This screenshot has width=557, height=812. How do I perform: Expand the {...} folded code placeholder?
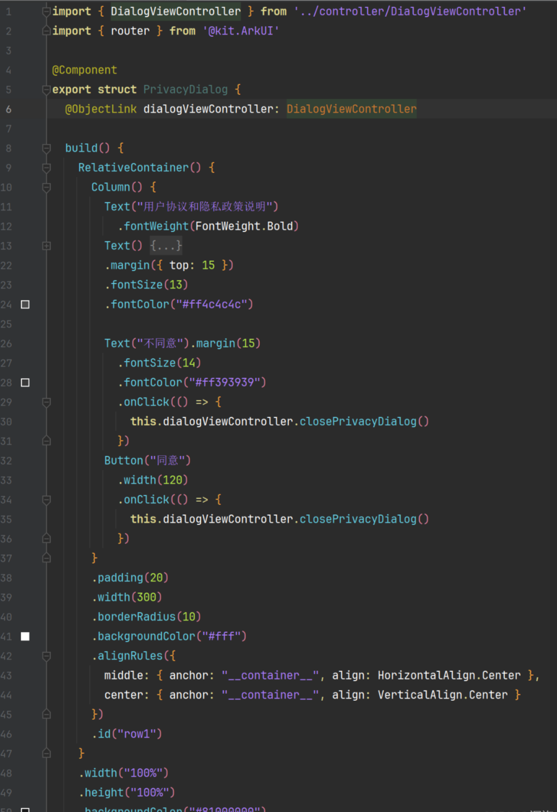click(x=166, y=246)
